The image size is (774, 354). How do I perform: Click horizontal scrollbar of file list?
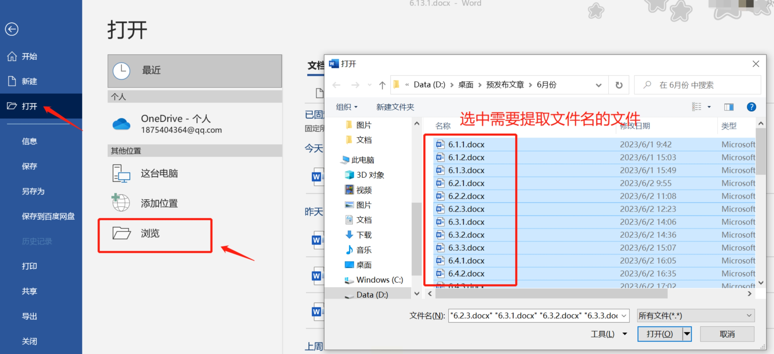[551, 294]
